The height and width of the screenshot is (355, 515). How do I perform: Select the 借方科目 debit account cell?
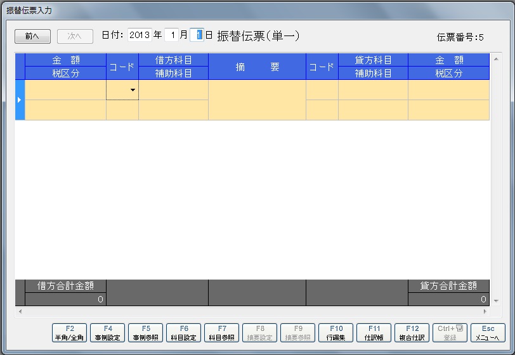(x=173, y=90)
